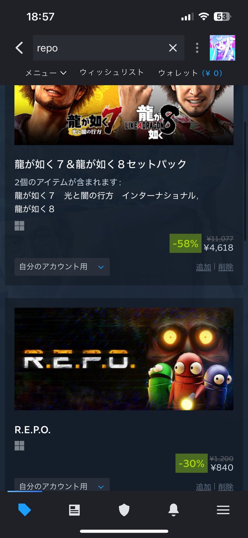
Task: Open the Steam Guard shield icon
Action: [124, 510]
